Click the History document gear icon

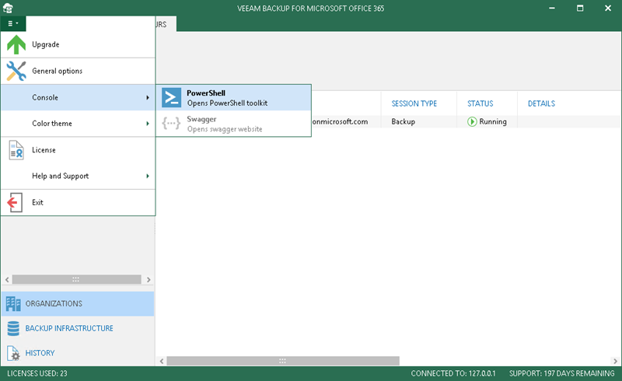13,353
